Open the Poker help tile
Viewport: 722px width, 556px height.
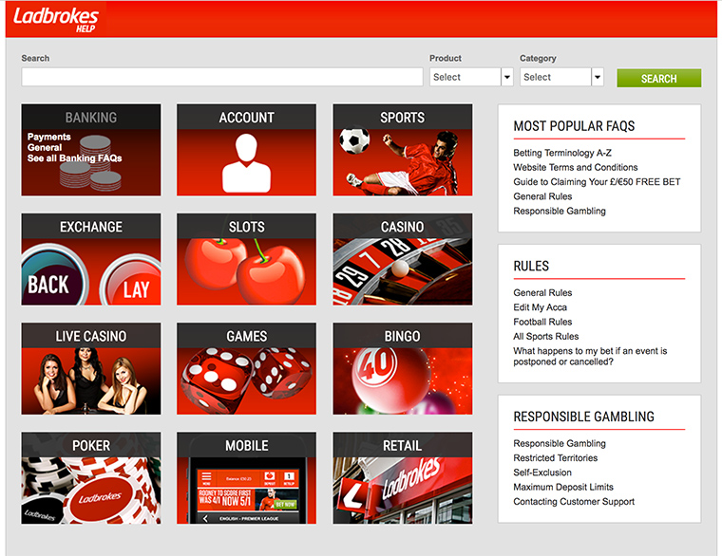pyautogui.click(x=91, y=478)
